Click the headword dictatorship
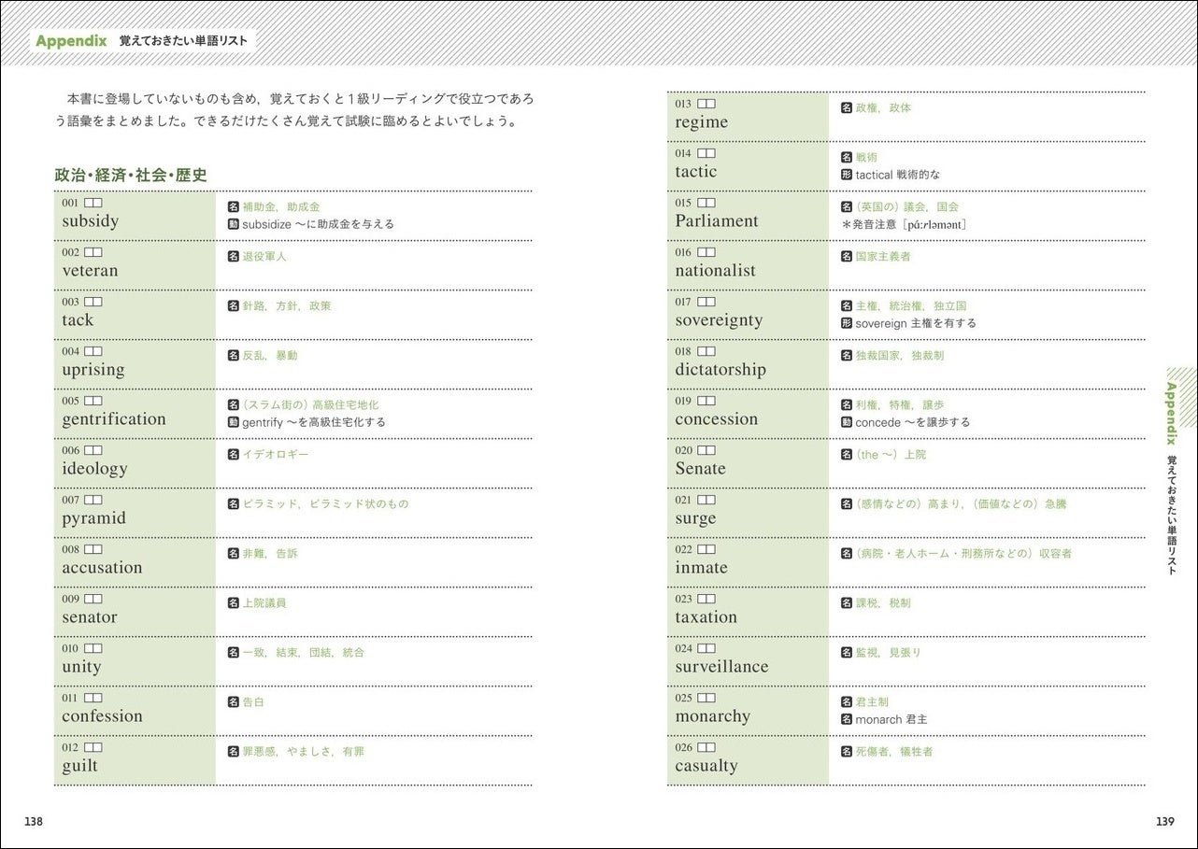Viewport: 1198px width, 849px height. pyautogui.click(x=720, y=370)
